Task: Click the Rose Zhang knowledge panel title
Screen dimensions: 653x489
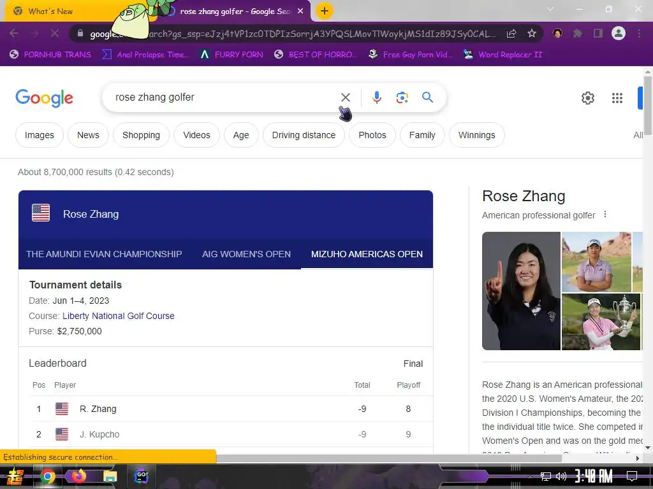Action: coord(524,196)
